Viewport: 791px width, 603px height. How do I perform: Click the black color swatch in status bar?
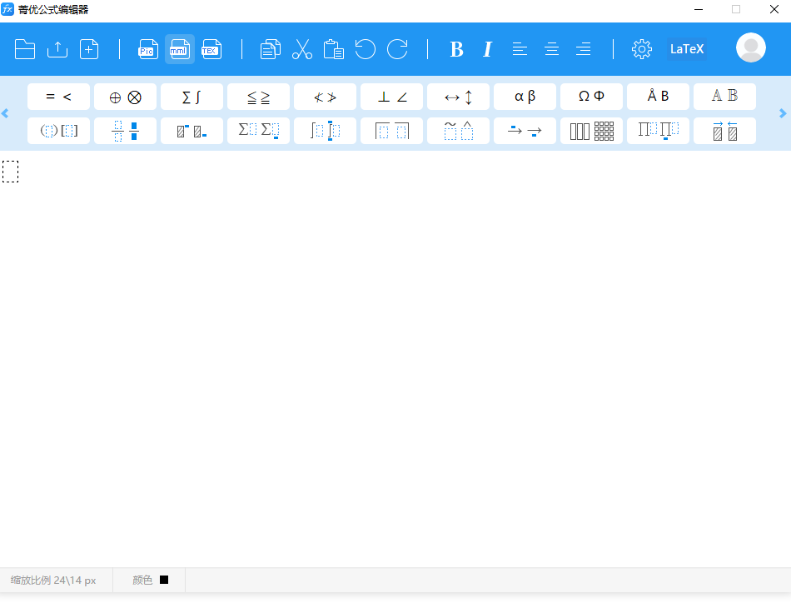point(164,580)
